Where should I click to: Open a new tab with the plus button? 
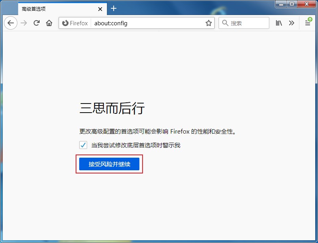(x=114, y=8)
